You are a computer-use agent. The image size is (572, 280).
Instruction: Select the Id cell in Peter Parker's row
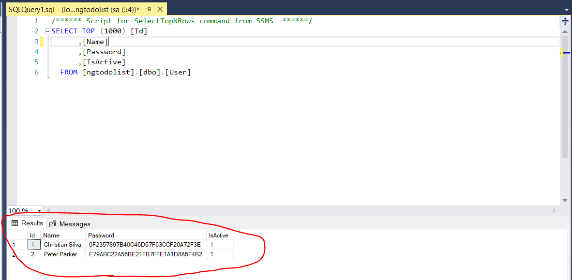(x=33, y=254)
